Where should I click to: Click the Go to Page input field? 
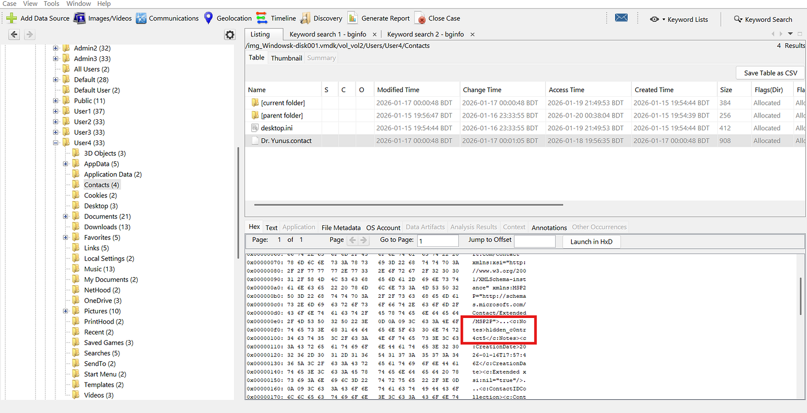438,241
